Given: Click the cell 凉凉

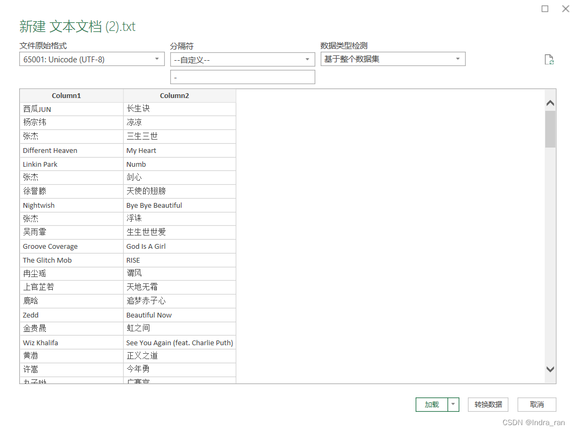Looking at the screenshot, I should pyautogui.click(x=180, y=123).
